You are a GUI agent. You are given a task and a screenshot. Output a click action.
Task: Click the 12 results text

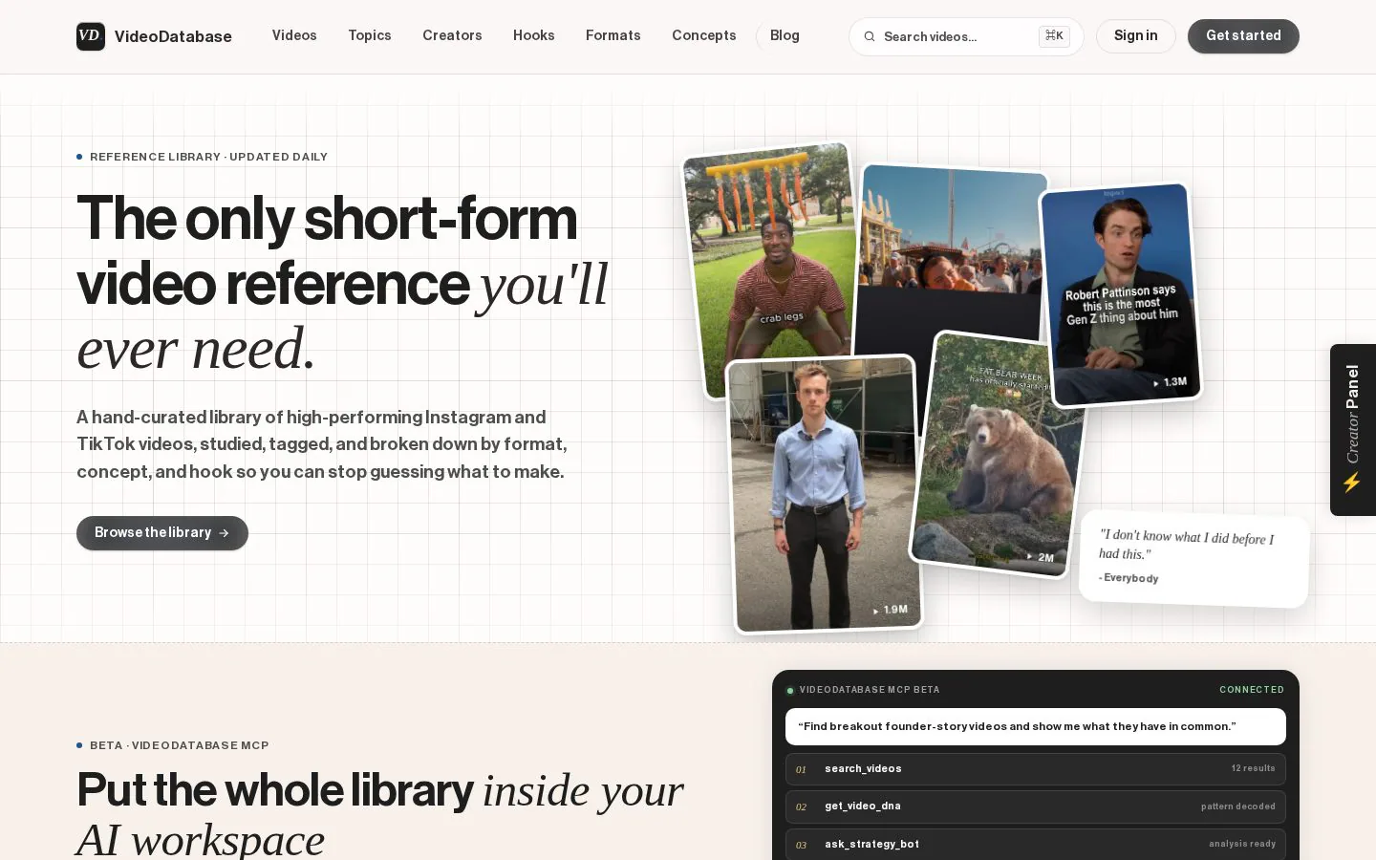1253,768
